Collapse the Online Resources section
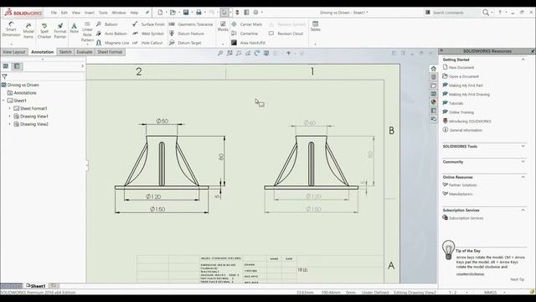Viewport: 536px width, 302px height. tap(523, 177)
